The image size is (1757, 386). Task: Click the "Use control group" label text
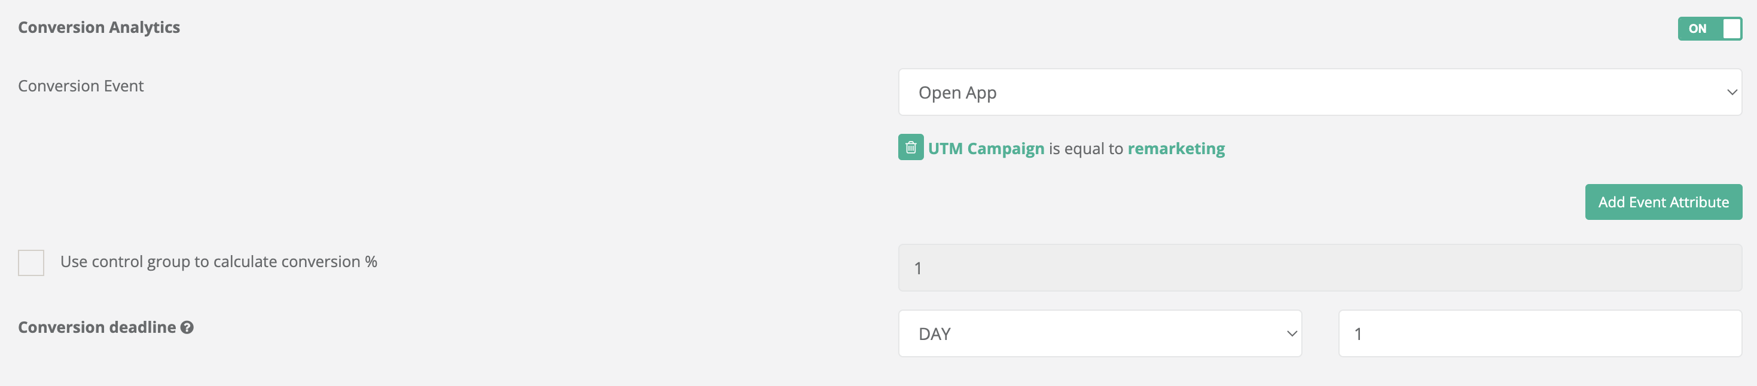click(x=218, y=262)
